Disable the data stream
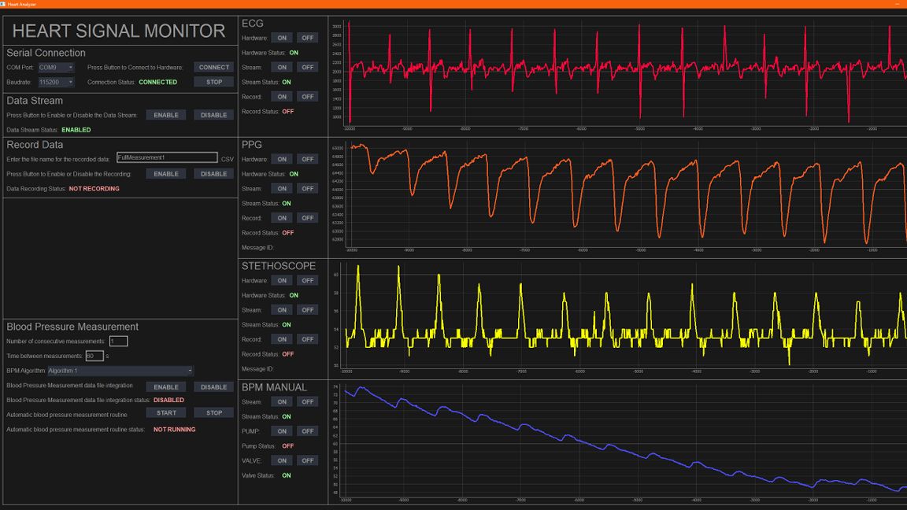This screenshot has width=907, height=510. click(x=213, y=115)
